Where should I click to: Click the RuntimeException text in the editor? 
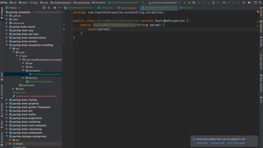170,21
